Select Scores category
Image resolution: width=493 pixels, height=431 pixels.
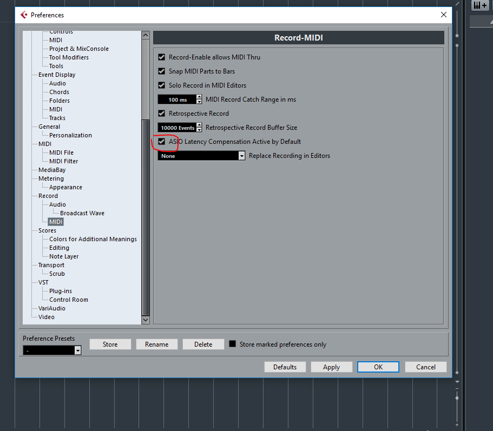tap(47, 230)
